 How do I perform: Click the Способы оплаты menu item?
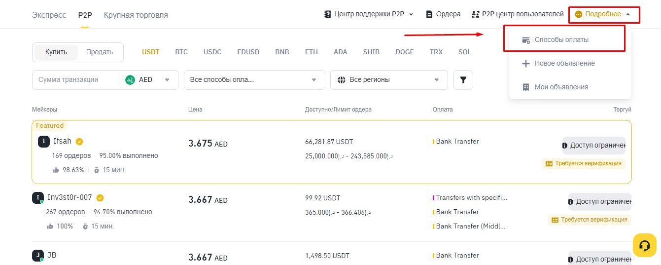click(x=561, y=39)
